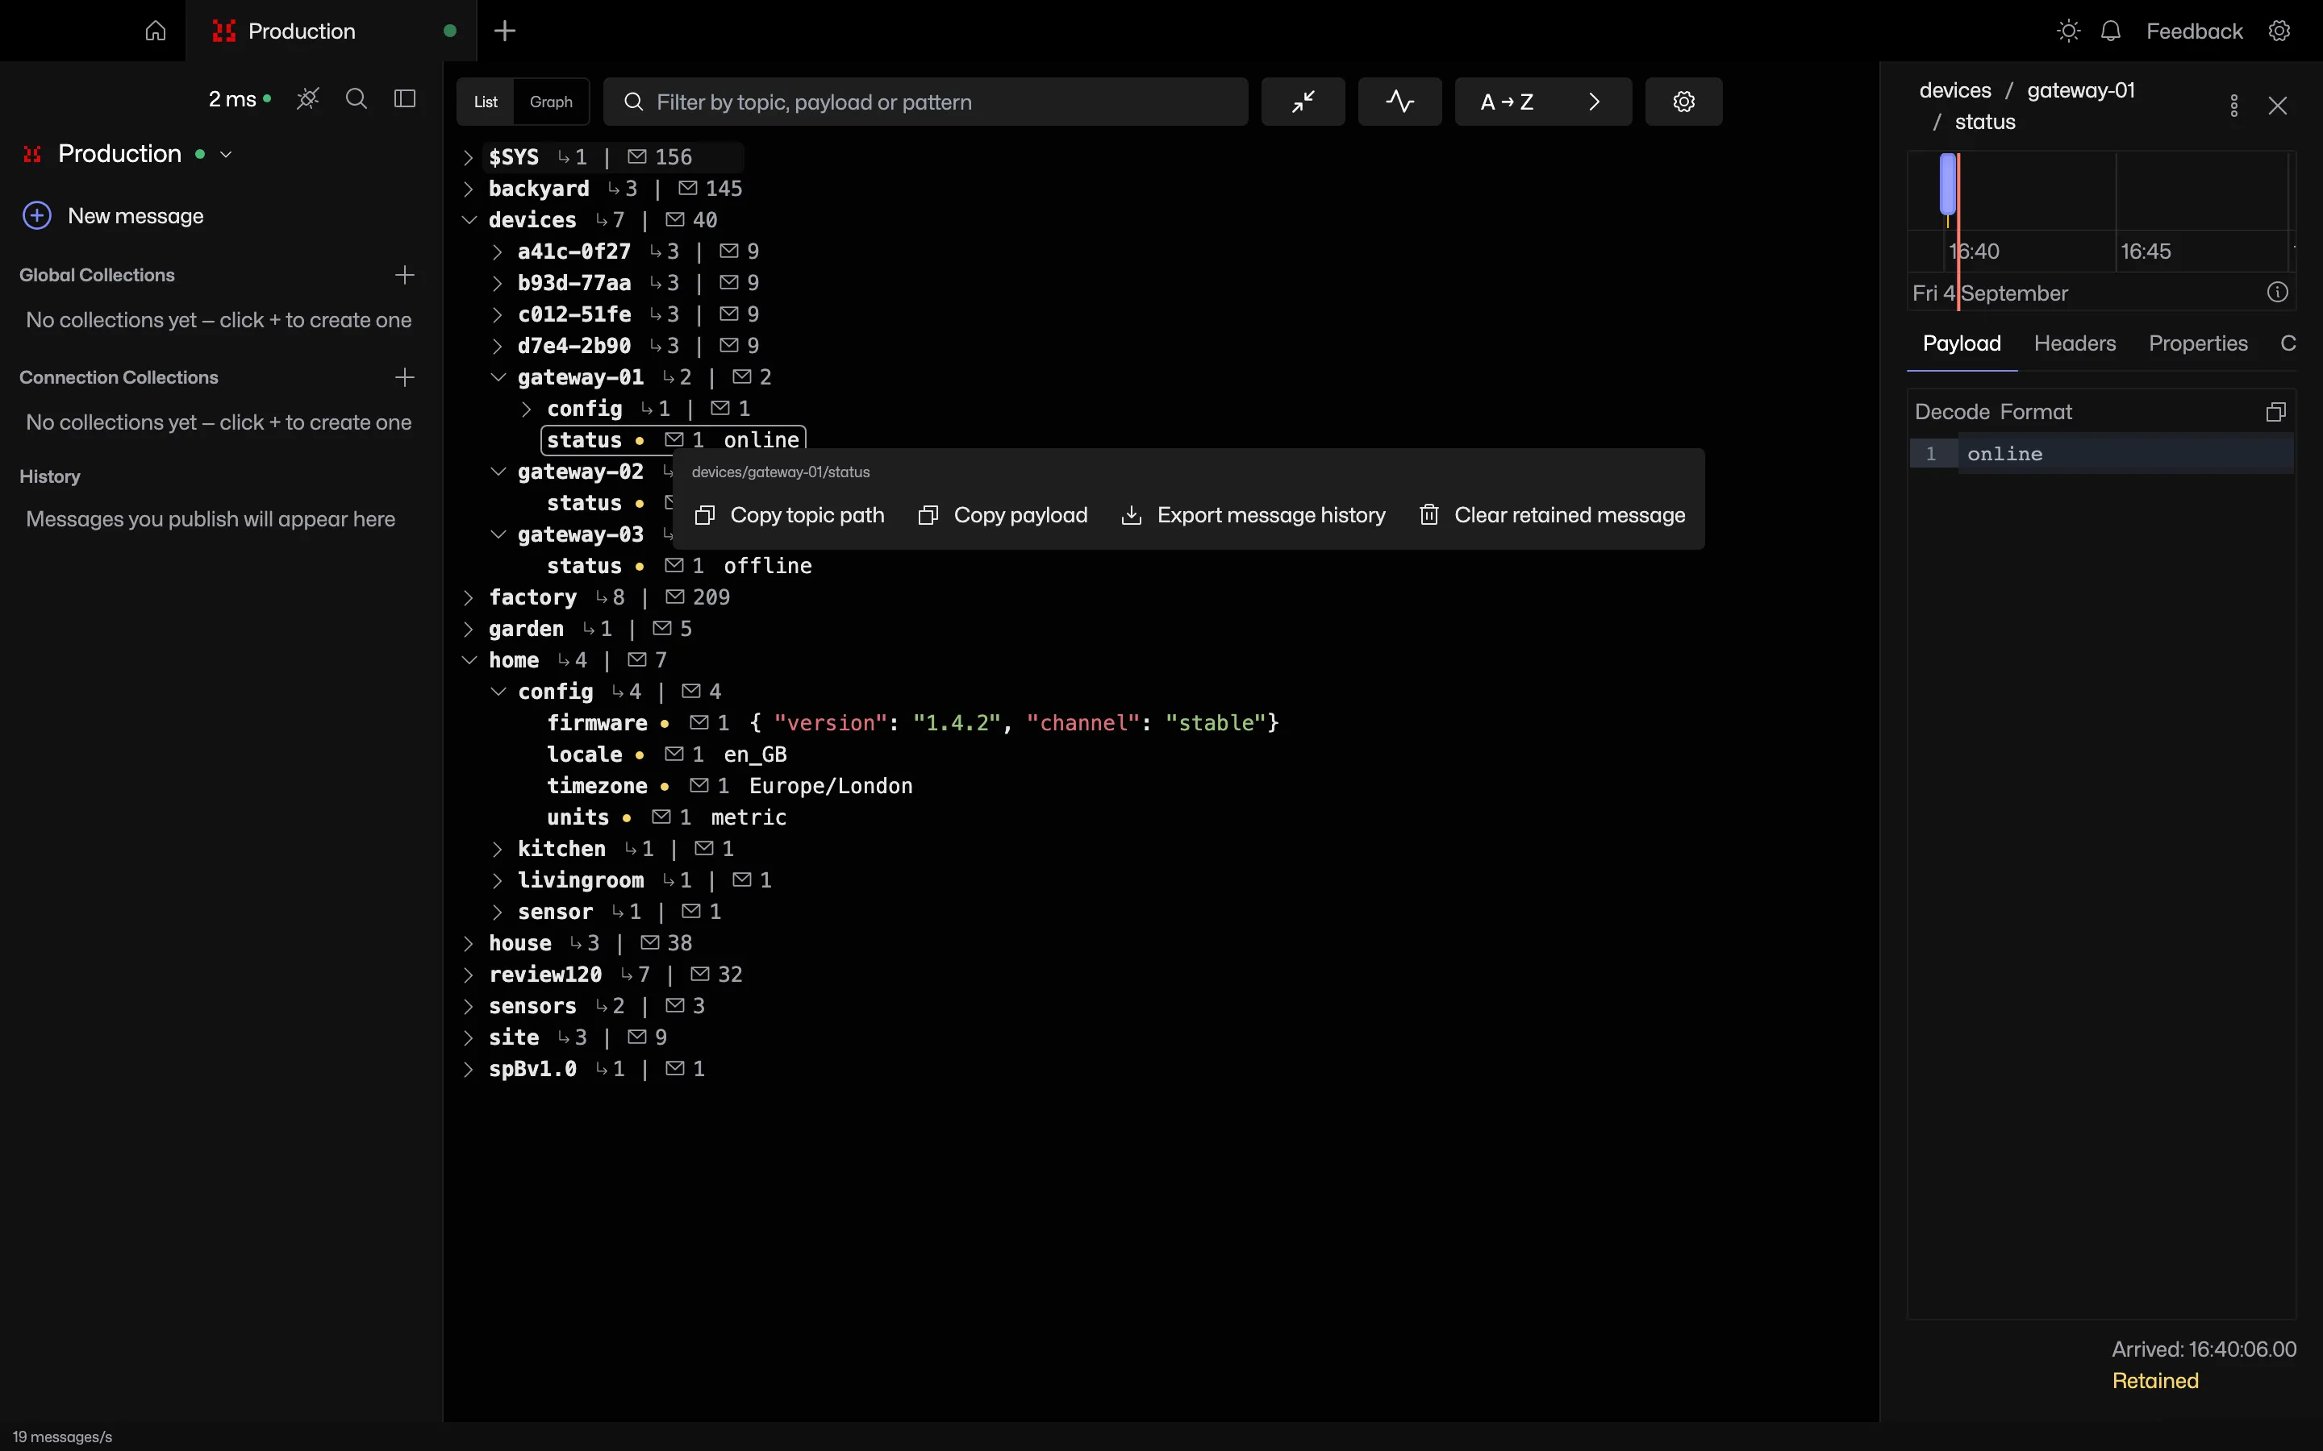
Task: Close the message details panel
Action: coord(2278,106)
